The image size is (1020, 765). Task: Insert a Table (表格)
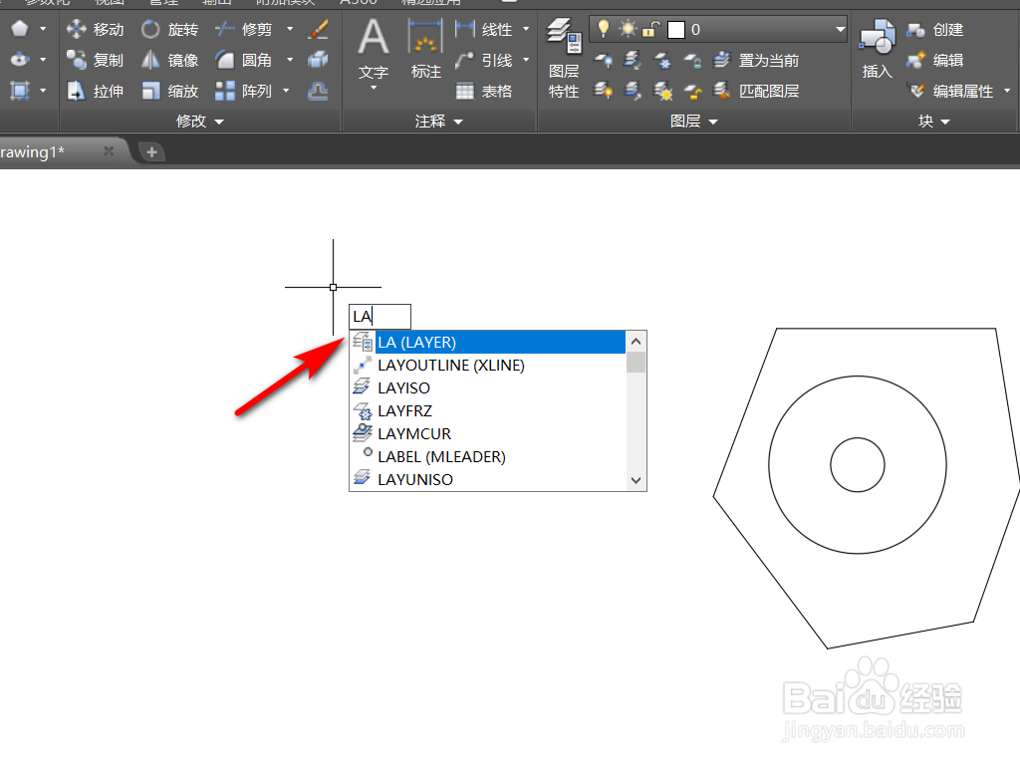click(484, 91)
